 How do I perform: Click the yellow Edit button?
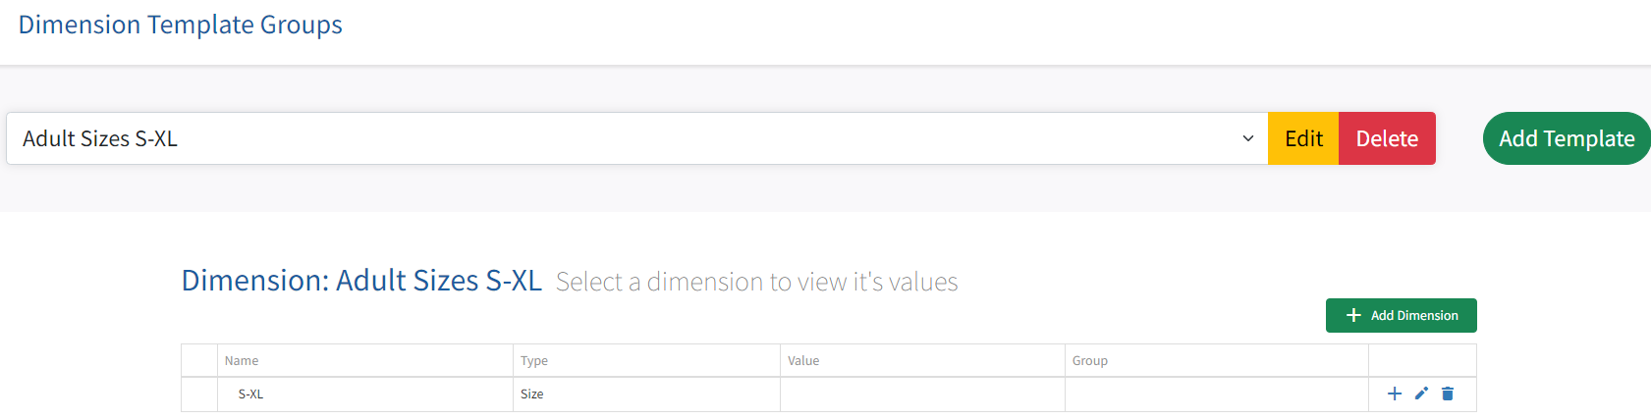1303,138
